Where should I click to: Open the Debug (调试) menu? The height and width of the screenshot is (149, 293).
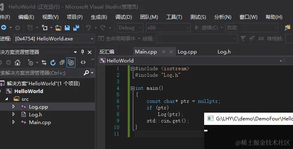coord(123,17)
